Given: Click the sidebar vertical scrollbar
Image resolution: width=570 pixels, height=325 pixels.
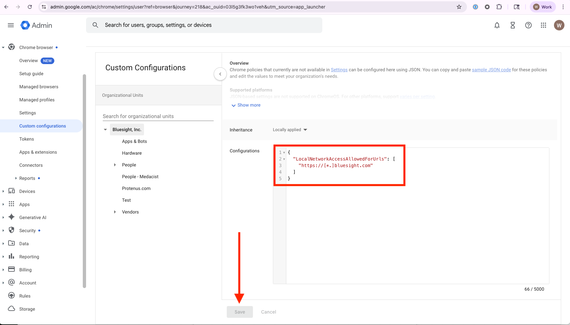Looking at the screenshot, I should click(x=84, y=181).
